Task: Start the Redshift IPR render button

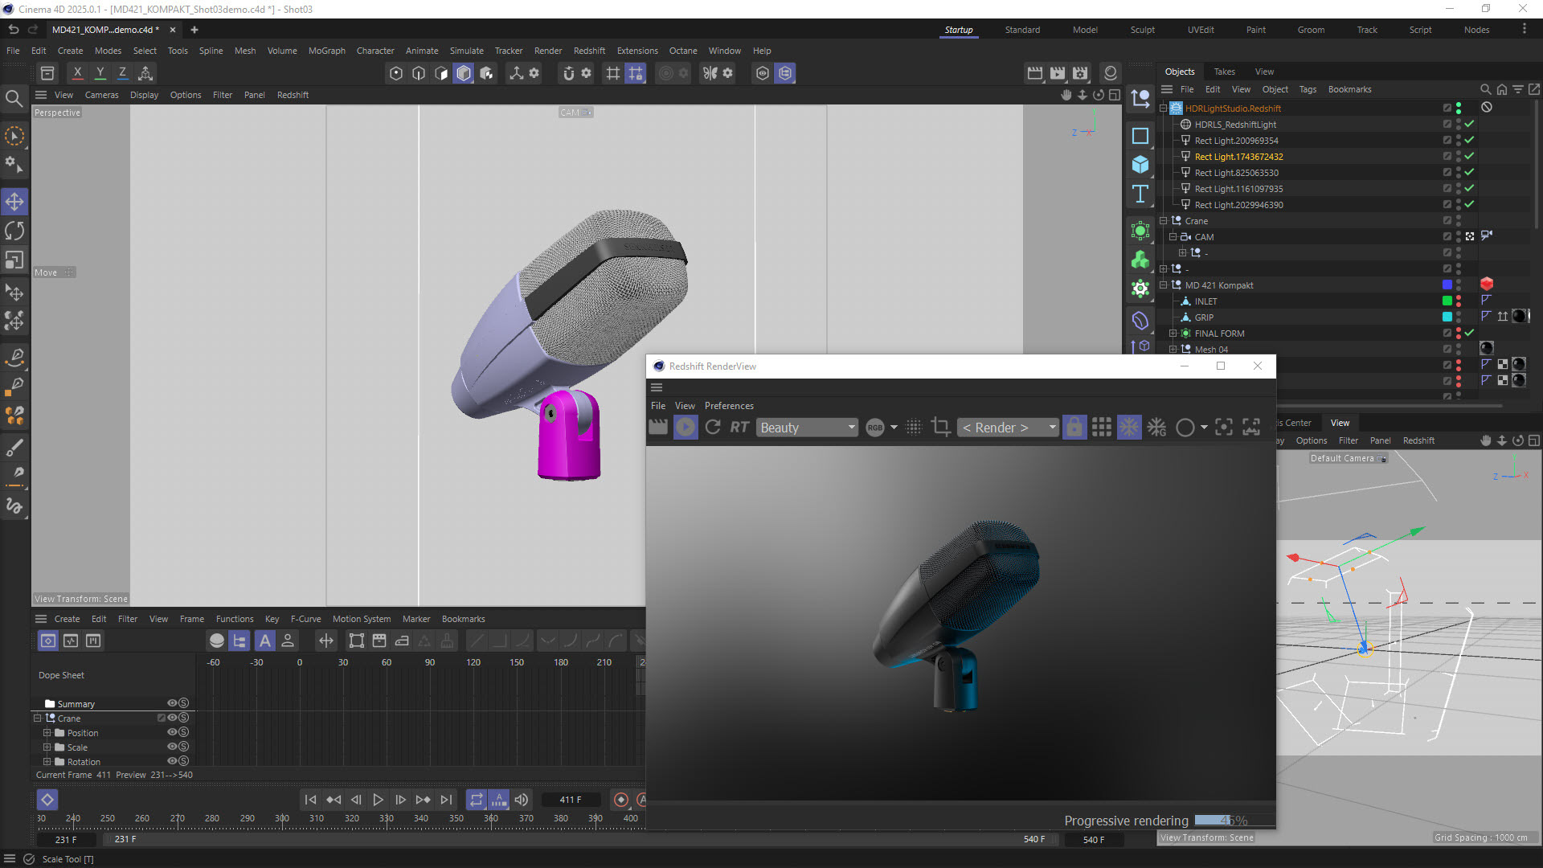Action: pyautogui.click(x=686, y=428)
